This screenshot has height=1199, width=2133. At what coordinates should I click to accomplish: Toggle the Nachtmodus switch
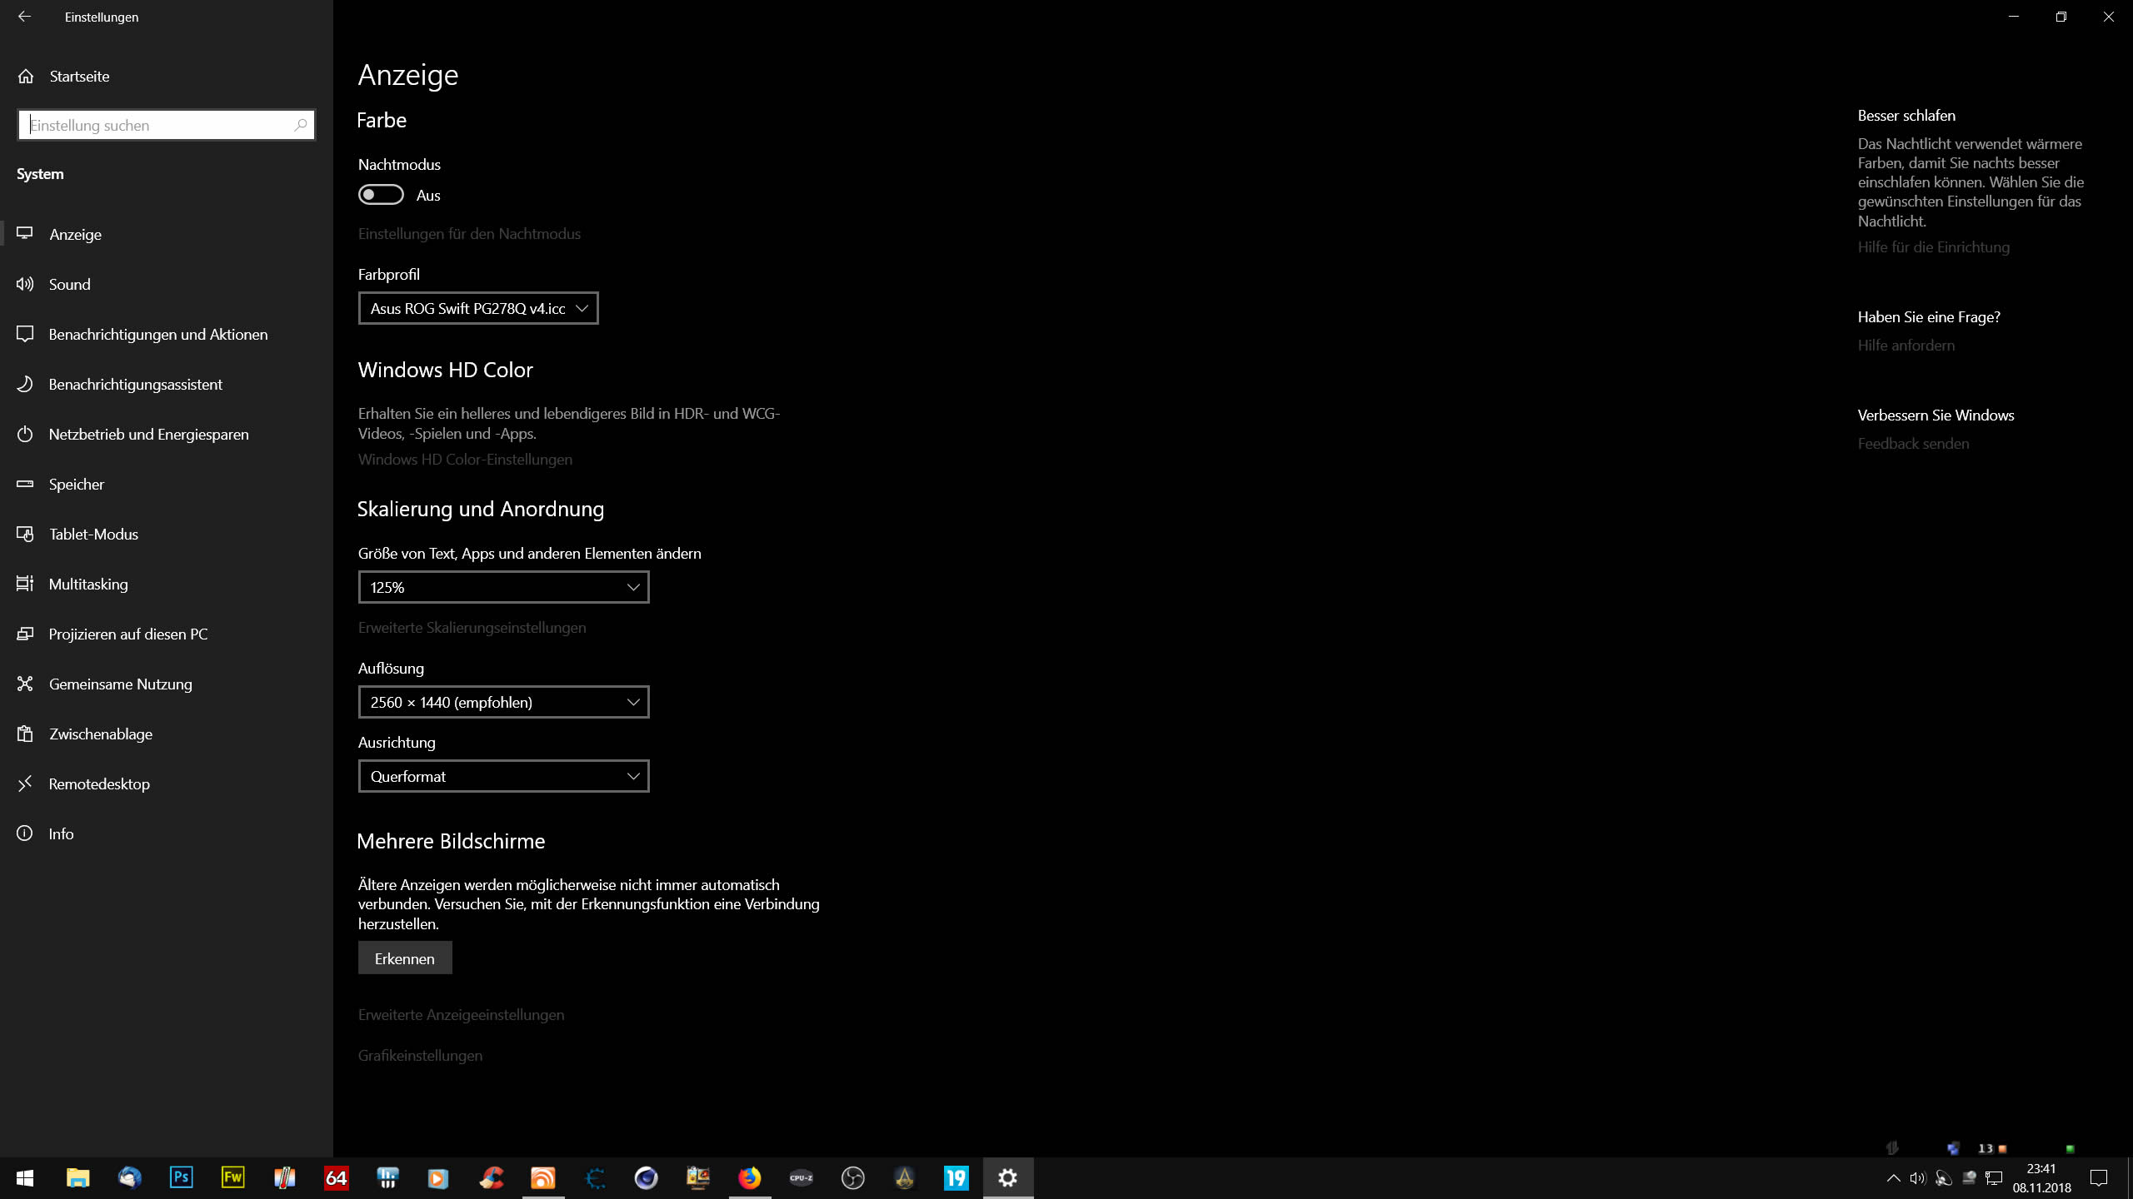click(x=381, y=195)
